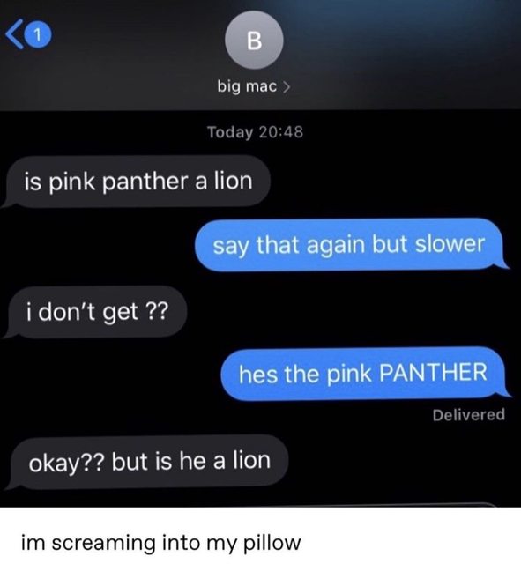Click the word PANTHER in blue bubble
The height and width of the screenshot is (564, 521).
pos(433,373)
